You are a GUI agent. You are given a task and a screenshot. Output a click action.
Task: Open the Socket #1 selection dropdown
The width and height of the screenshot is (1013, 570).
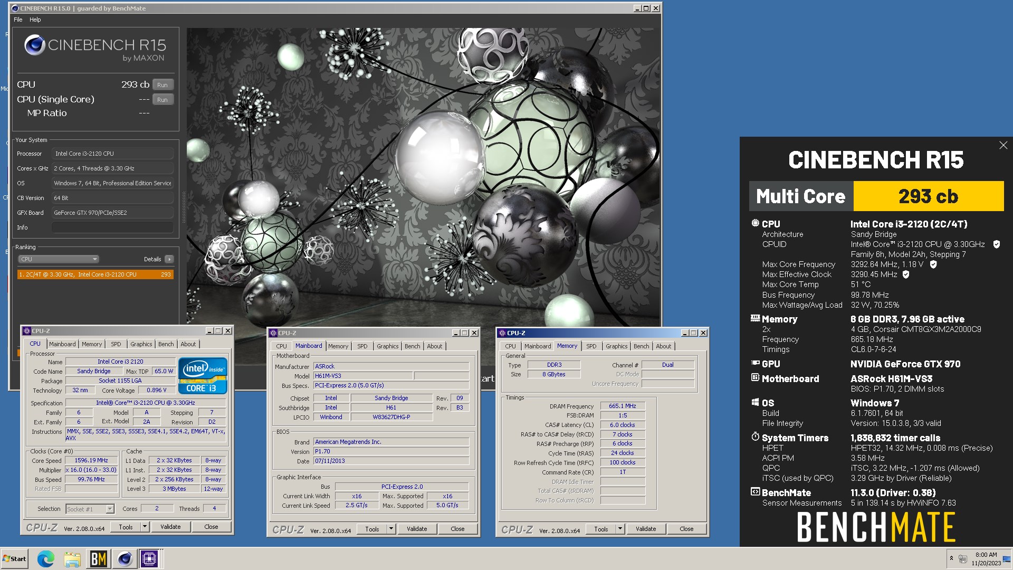click(90, 509)
